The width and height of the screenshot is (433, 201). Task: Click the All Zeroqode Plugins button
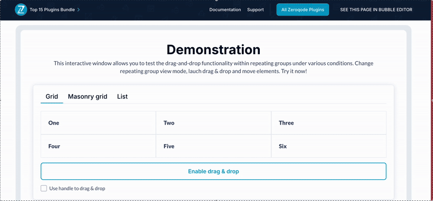303,10
